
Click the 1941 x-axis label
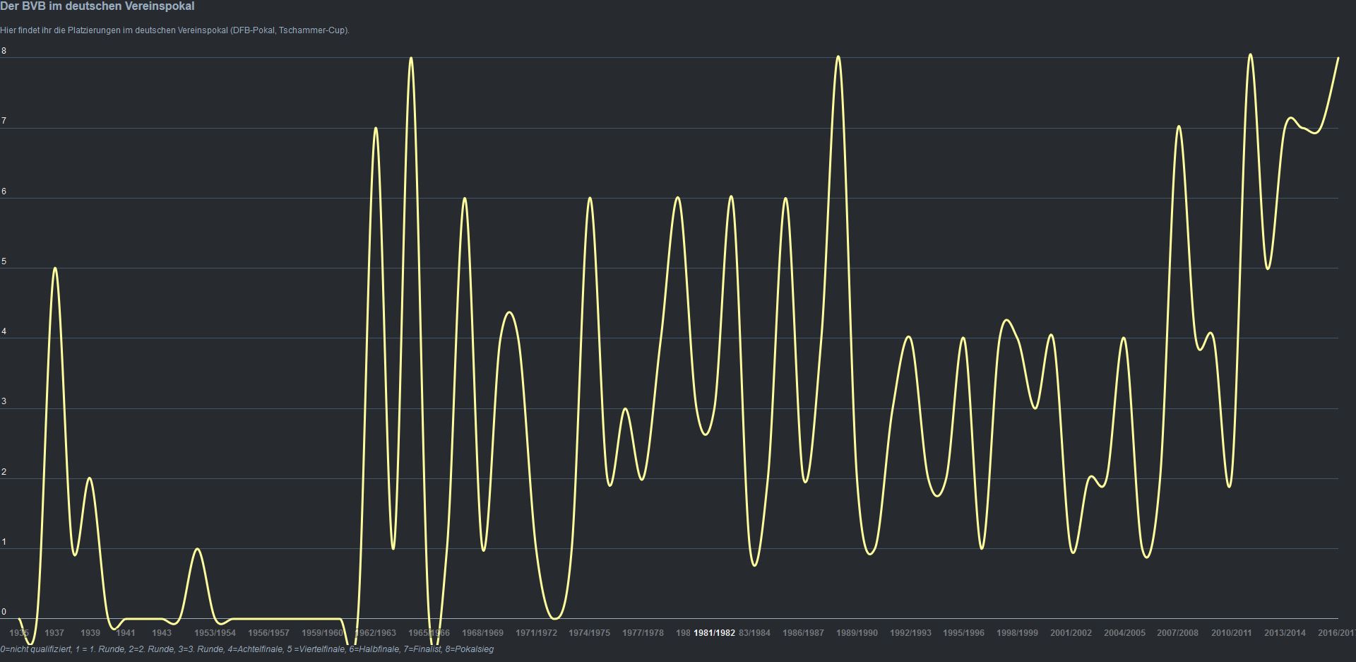pyautogui.click(x=126, y=633)
